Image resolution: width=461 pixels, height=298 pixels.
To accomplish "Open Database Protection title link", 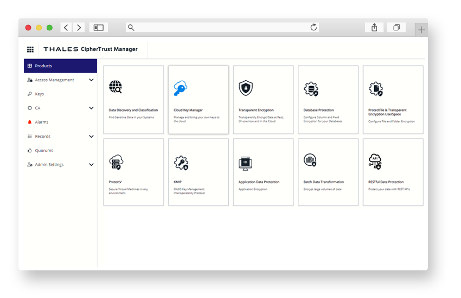I will [319, 110].
